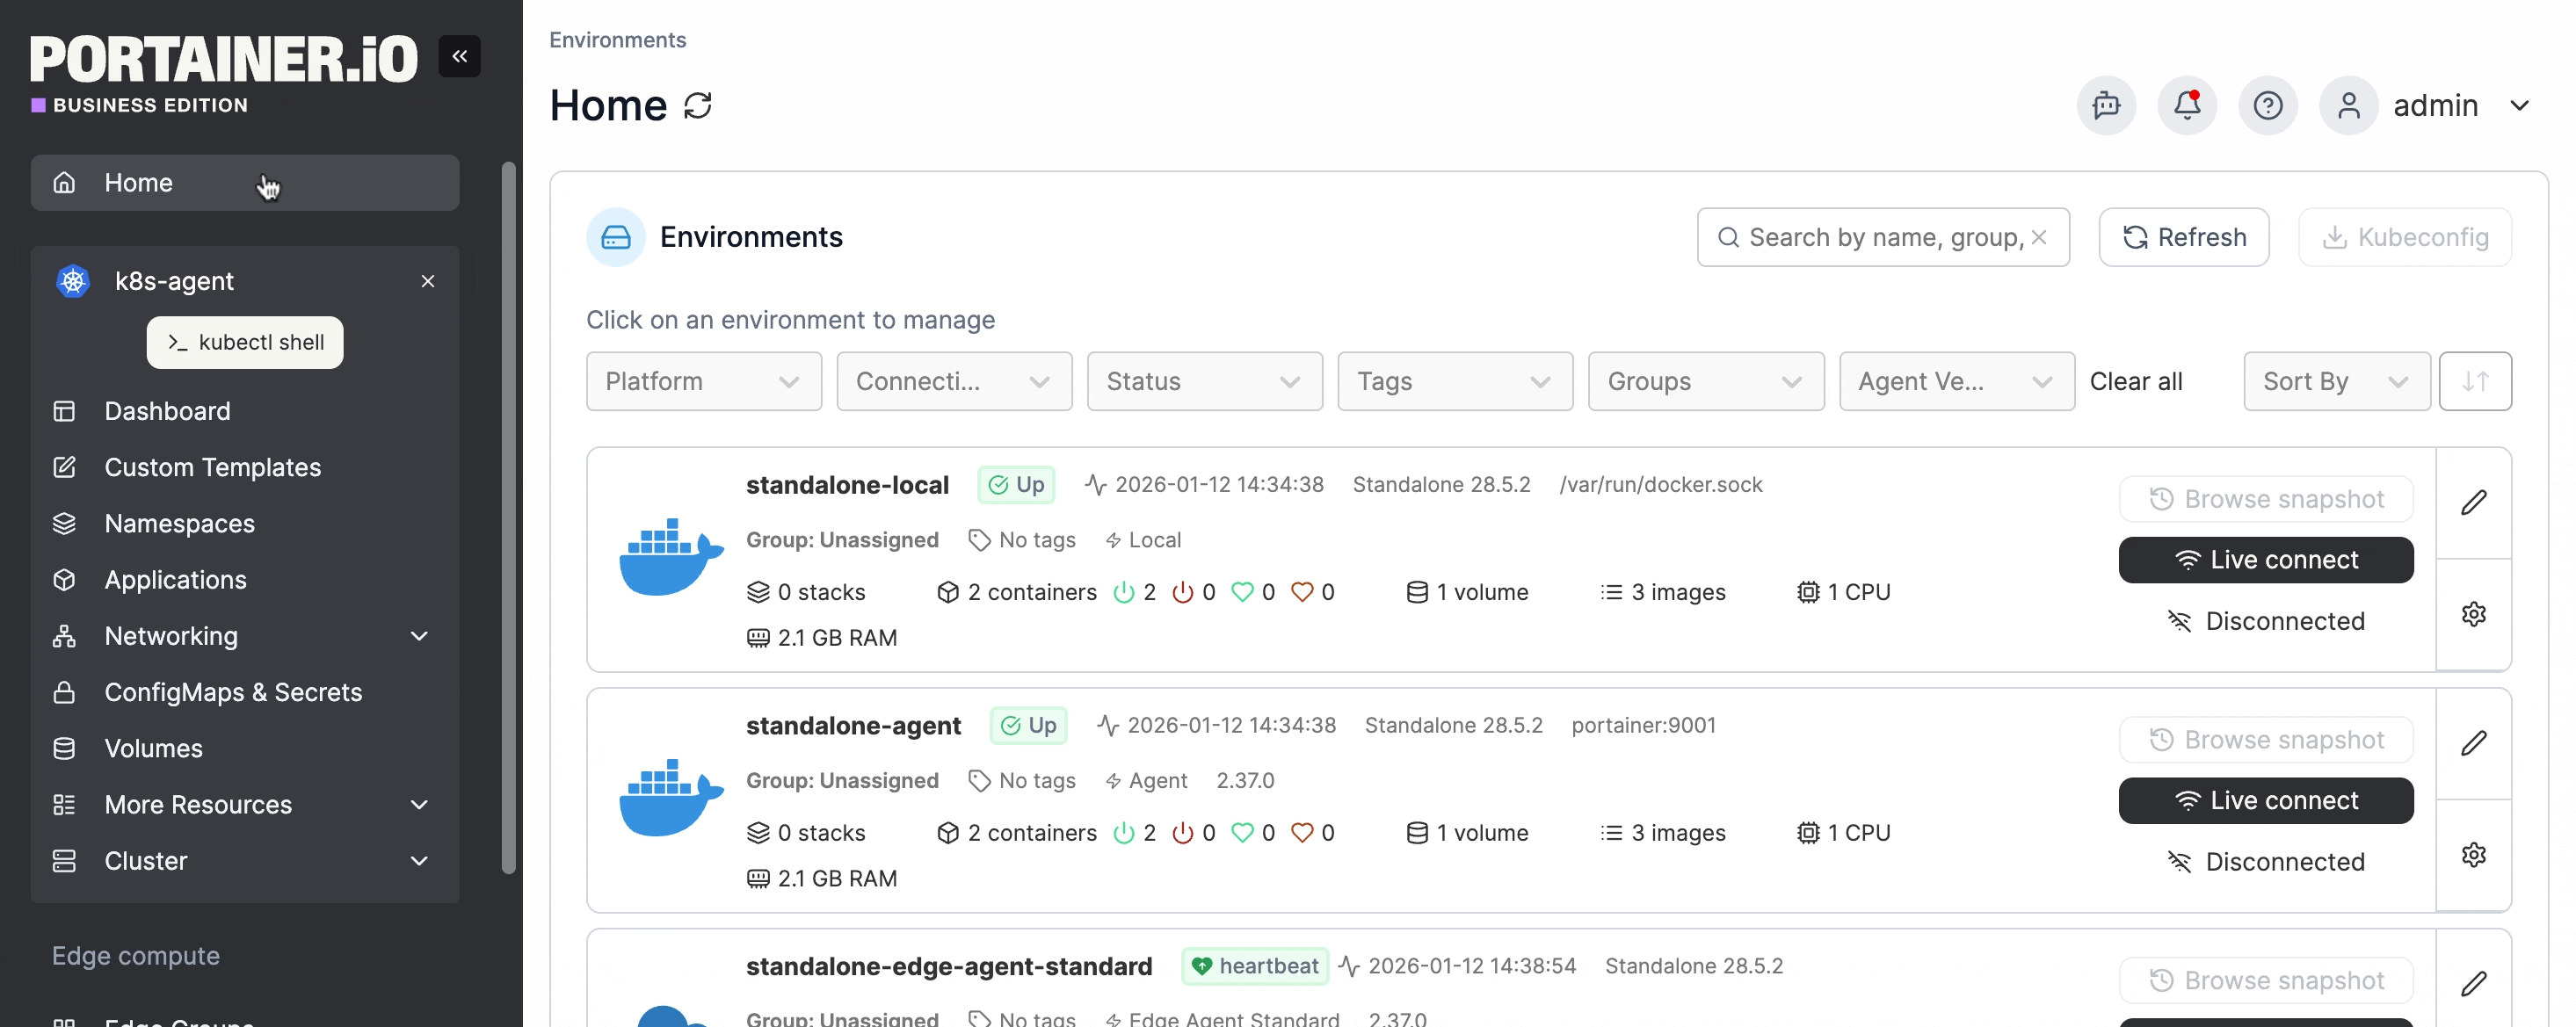Click Live connect for standalone-local

pos(2265,560)
